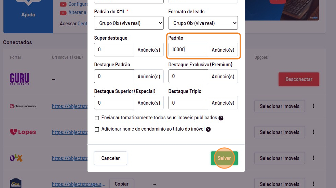
Task: Click Selecionar imóveis for the Lopes portal
Action: [x=279, y=132]
